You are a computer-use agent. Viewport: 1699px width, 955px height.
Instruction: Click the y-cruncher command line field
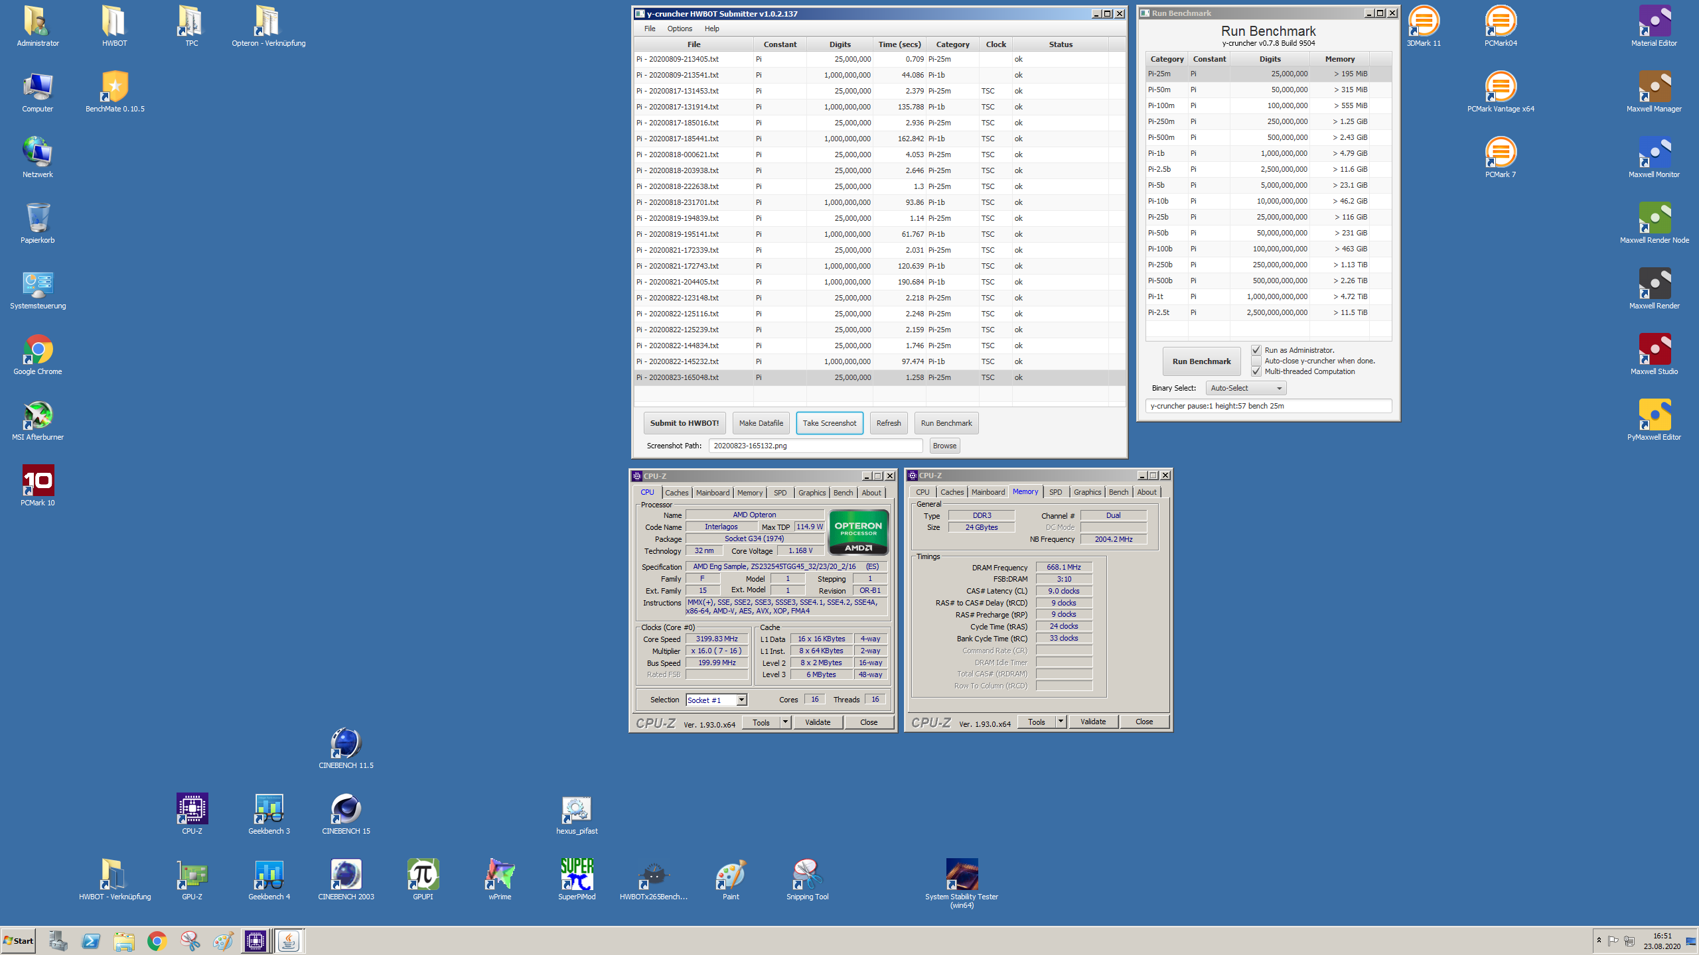pos(1268,406)
